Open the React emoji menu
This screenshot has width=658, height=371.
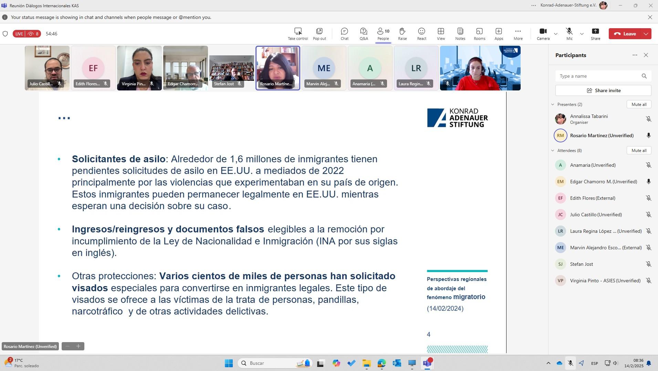(x=421, y=34)
